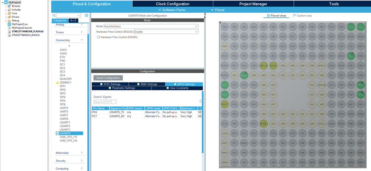The image size is (371, 171).
Task: Open the Parameter Settings tab
Action: (x=121, y=88)
